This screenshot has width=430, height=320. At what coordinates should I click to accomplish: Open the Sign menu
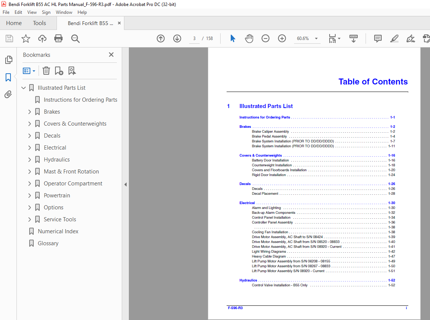coord(46,12)
